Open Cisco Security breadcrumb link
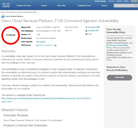This screenshot has width=138, height=128. coord(11,12)
